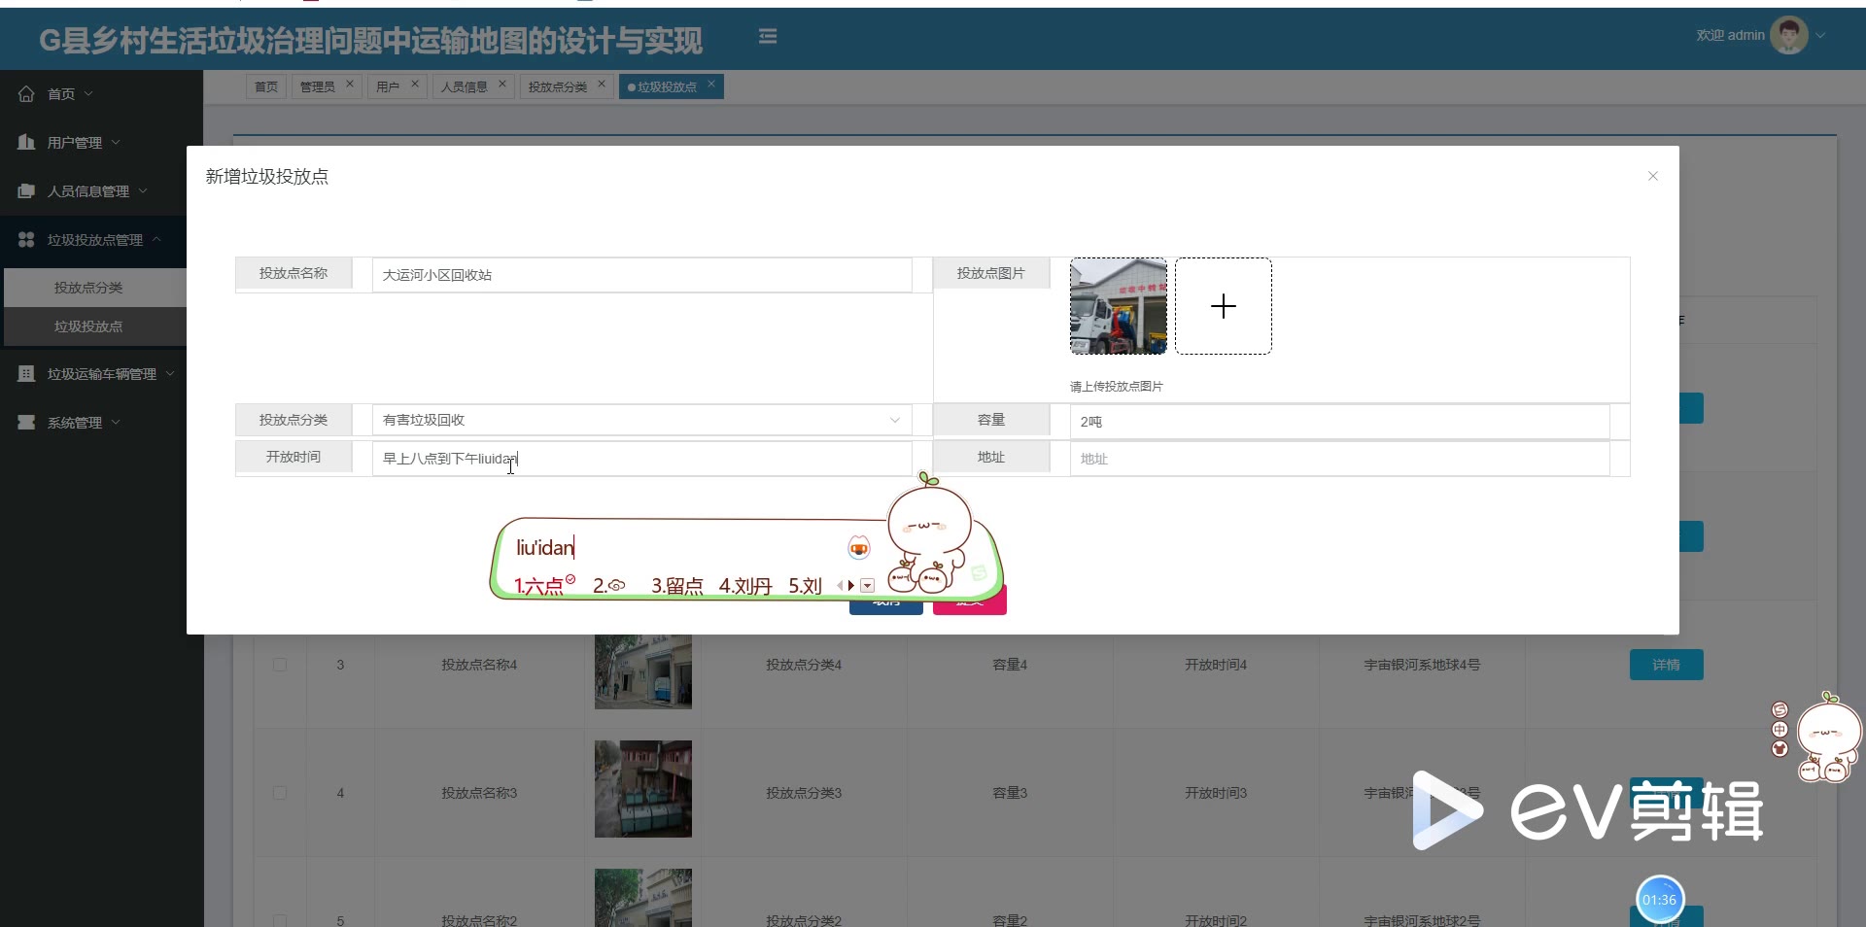This screenshot has width=1866, height=927.
Task: Go to previous IME candidate page arrow
Action: click(x=840, y=586)
